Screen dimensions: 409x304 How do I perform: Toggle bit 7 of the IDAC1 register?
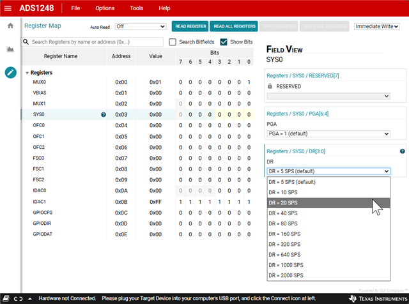click(180, 202)
